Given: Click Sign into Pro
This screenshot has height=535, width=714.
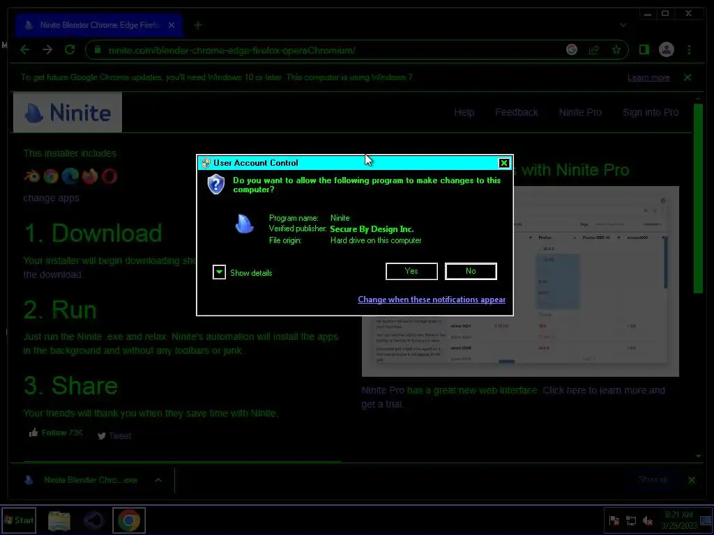Looking at the screenshot, I should click(651, 112).
